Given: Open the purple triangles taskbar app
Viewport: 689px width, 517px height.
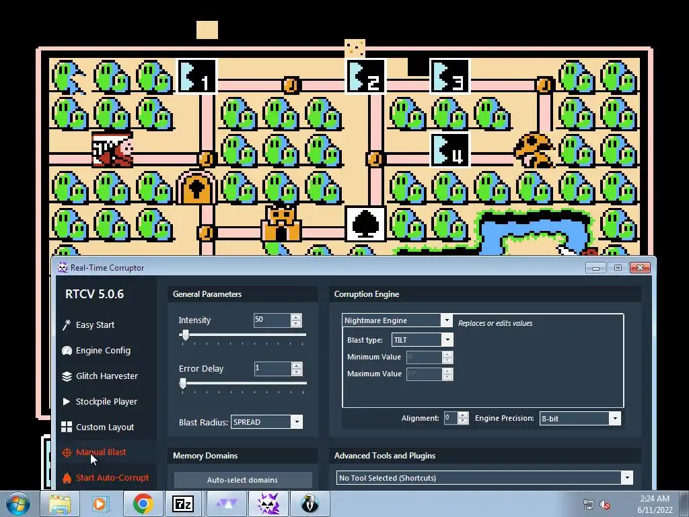Looking at the screenshot, I should click(x=226, y=504).
